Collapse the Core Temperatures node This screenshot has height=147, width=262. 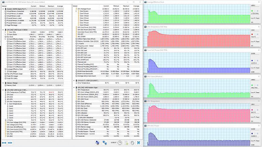pos(5,104)
